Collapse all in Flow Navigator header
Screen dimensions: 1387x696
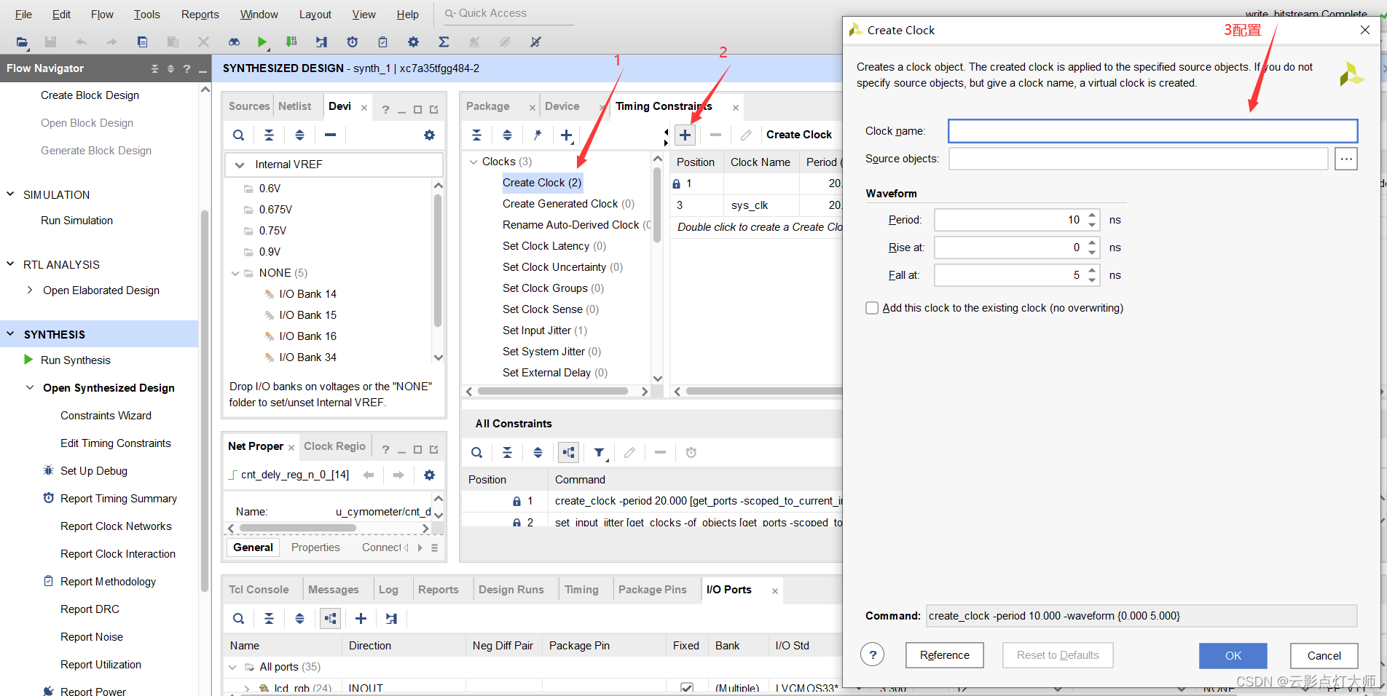tap(154, 68)
